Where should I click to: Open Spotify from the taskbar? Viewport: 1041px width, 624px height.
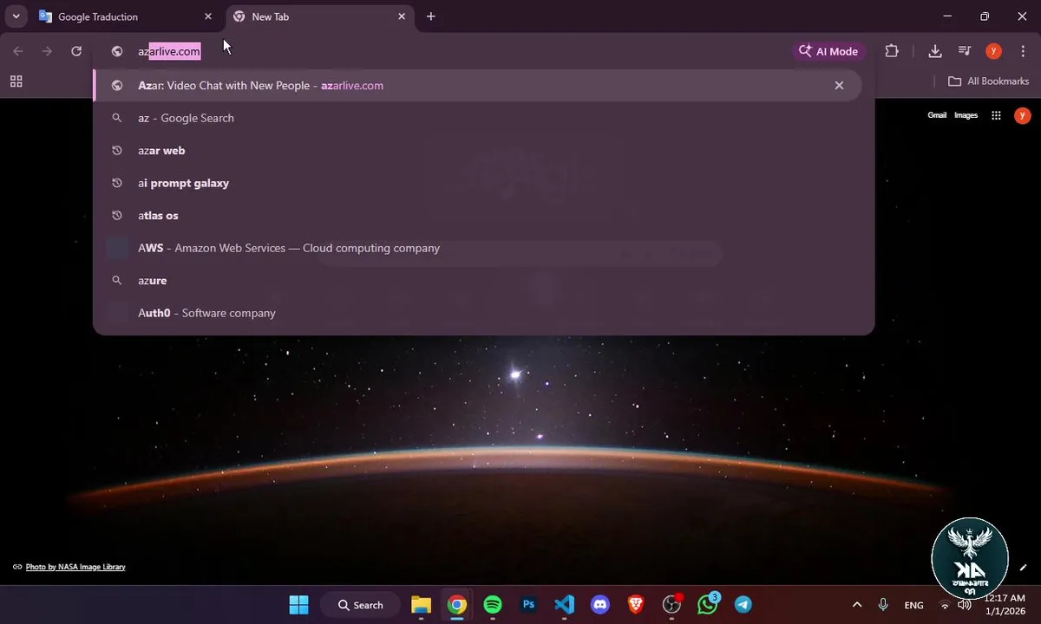click(493, 605)
